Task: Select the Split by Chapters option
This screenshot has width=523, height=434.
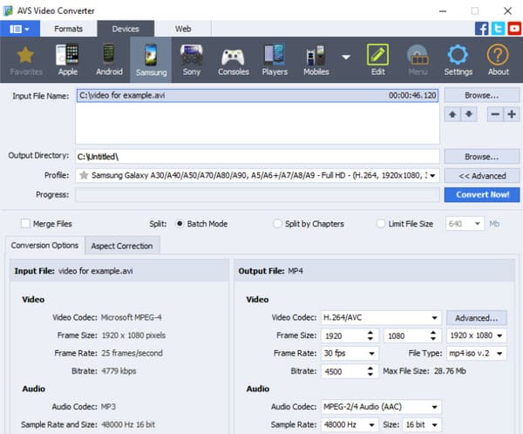Action: click(x=278, y=224)
